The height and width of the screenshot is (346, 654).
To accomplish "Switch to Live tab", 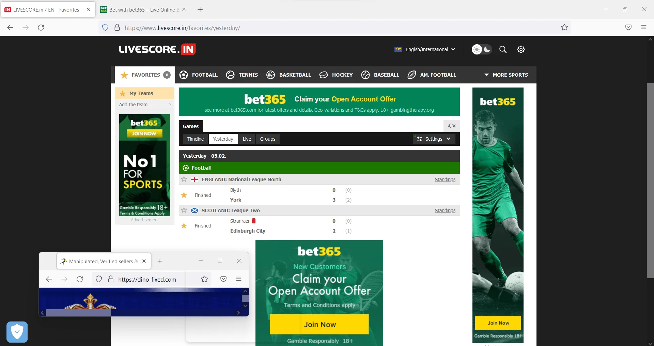I will tap(247, 139).
